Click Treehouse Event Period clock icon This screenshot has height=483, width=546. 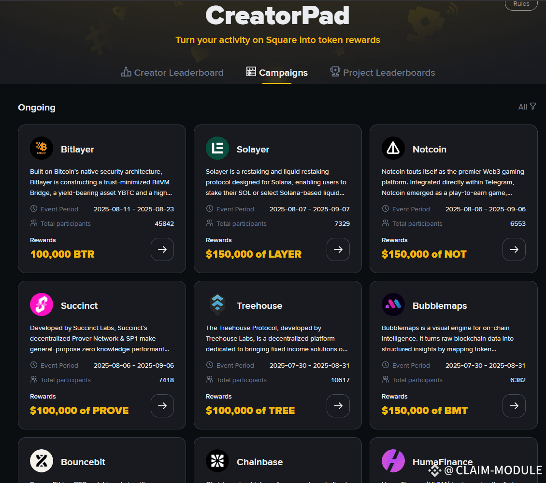[210, 365]
